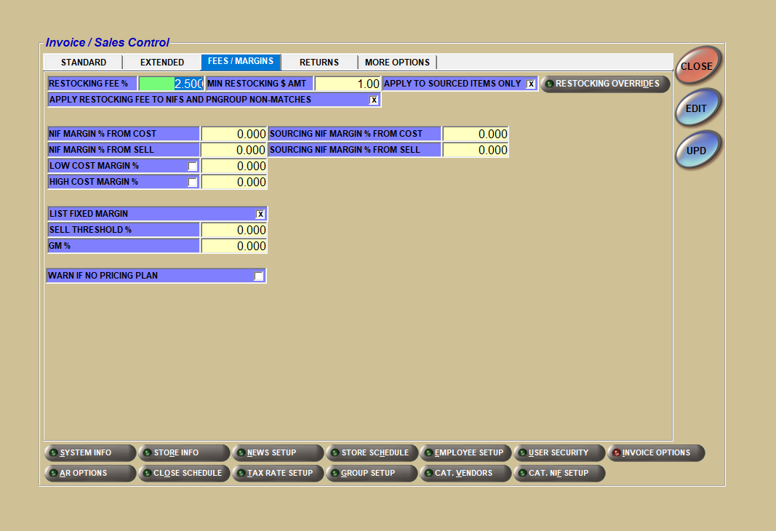Click the Min Restocking $ Amt field
Screen dimensions: 776x531
(x=348, y=84)
